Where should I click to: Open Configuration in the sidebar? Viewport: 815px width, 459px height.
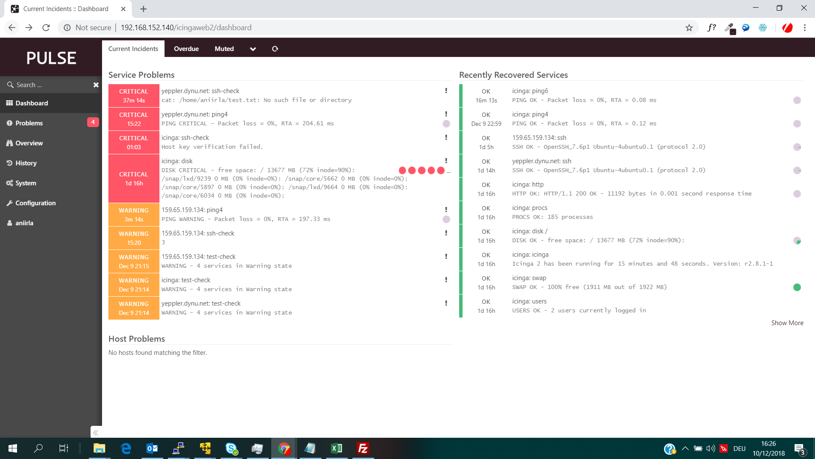35,203
